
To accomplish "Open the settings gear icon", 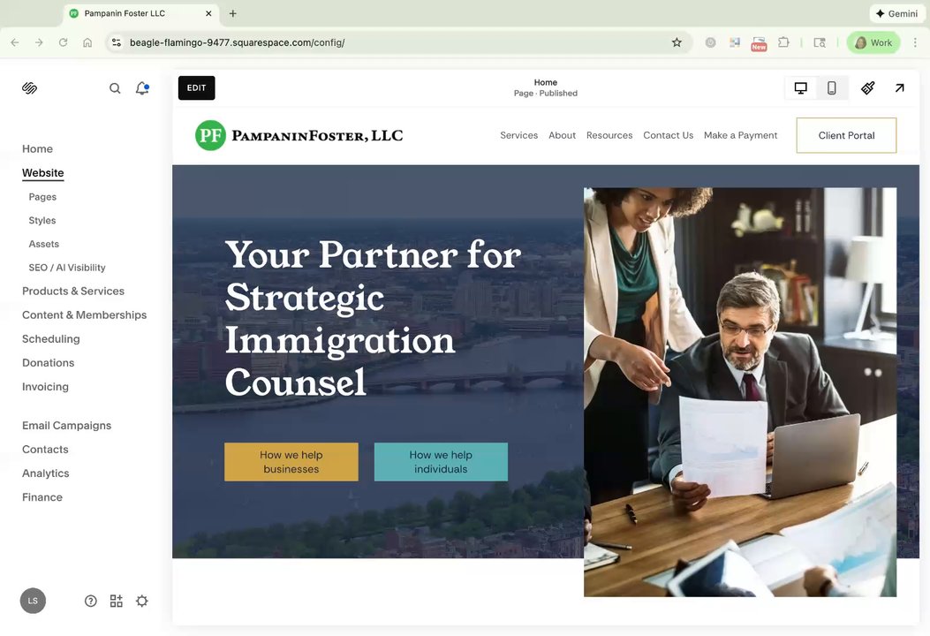I will click(x=142, y=601).
